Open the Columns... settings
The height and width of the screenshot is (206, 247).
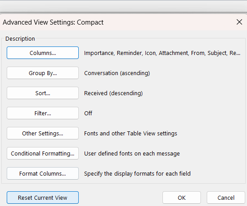[43, 53]
